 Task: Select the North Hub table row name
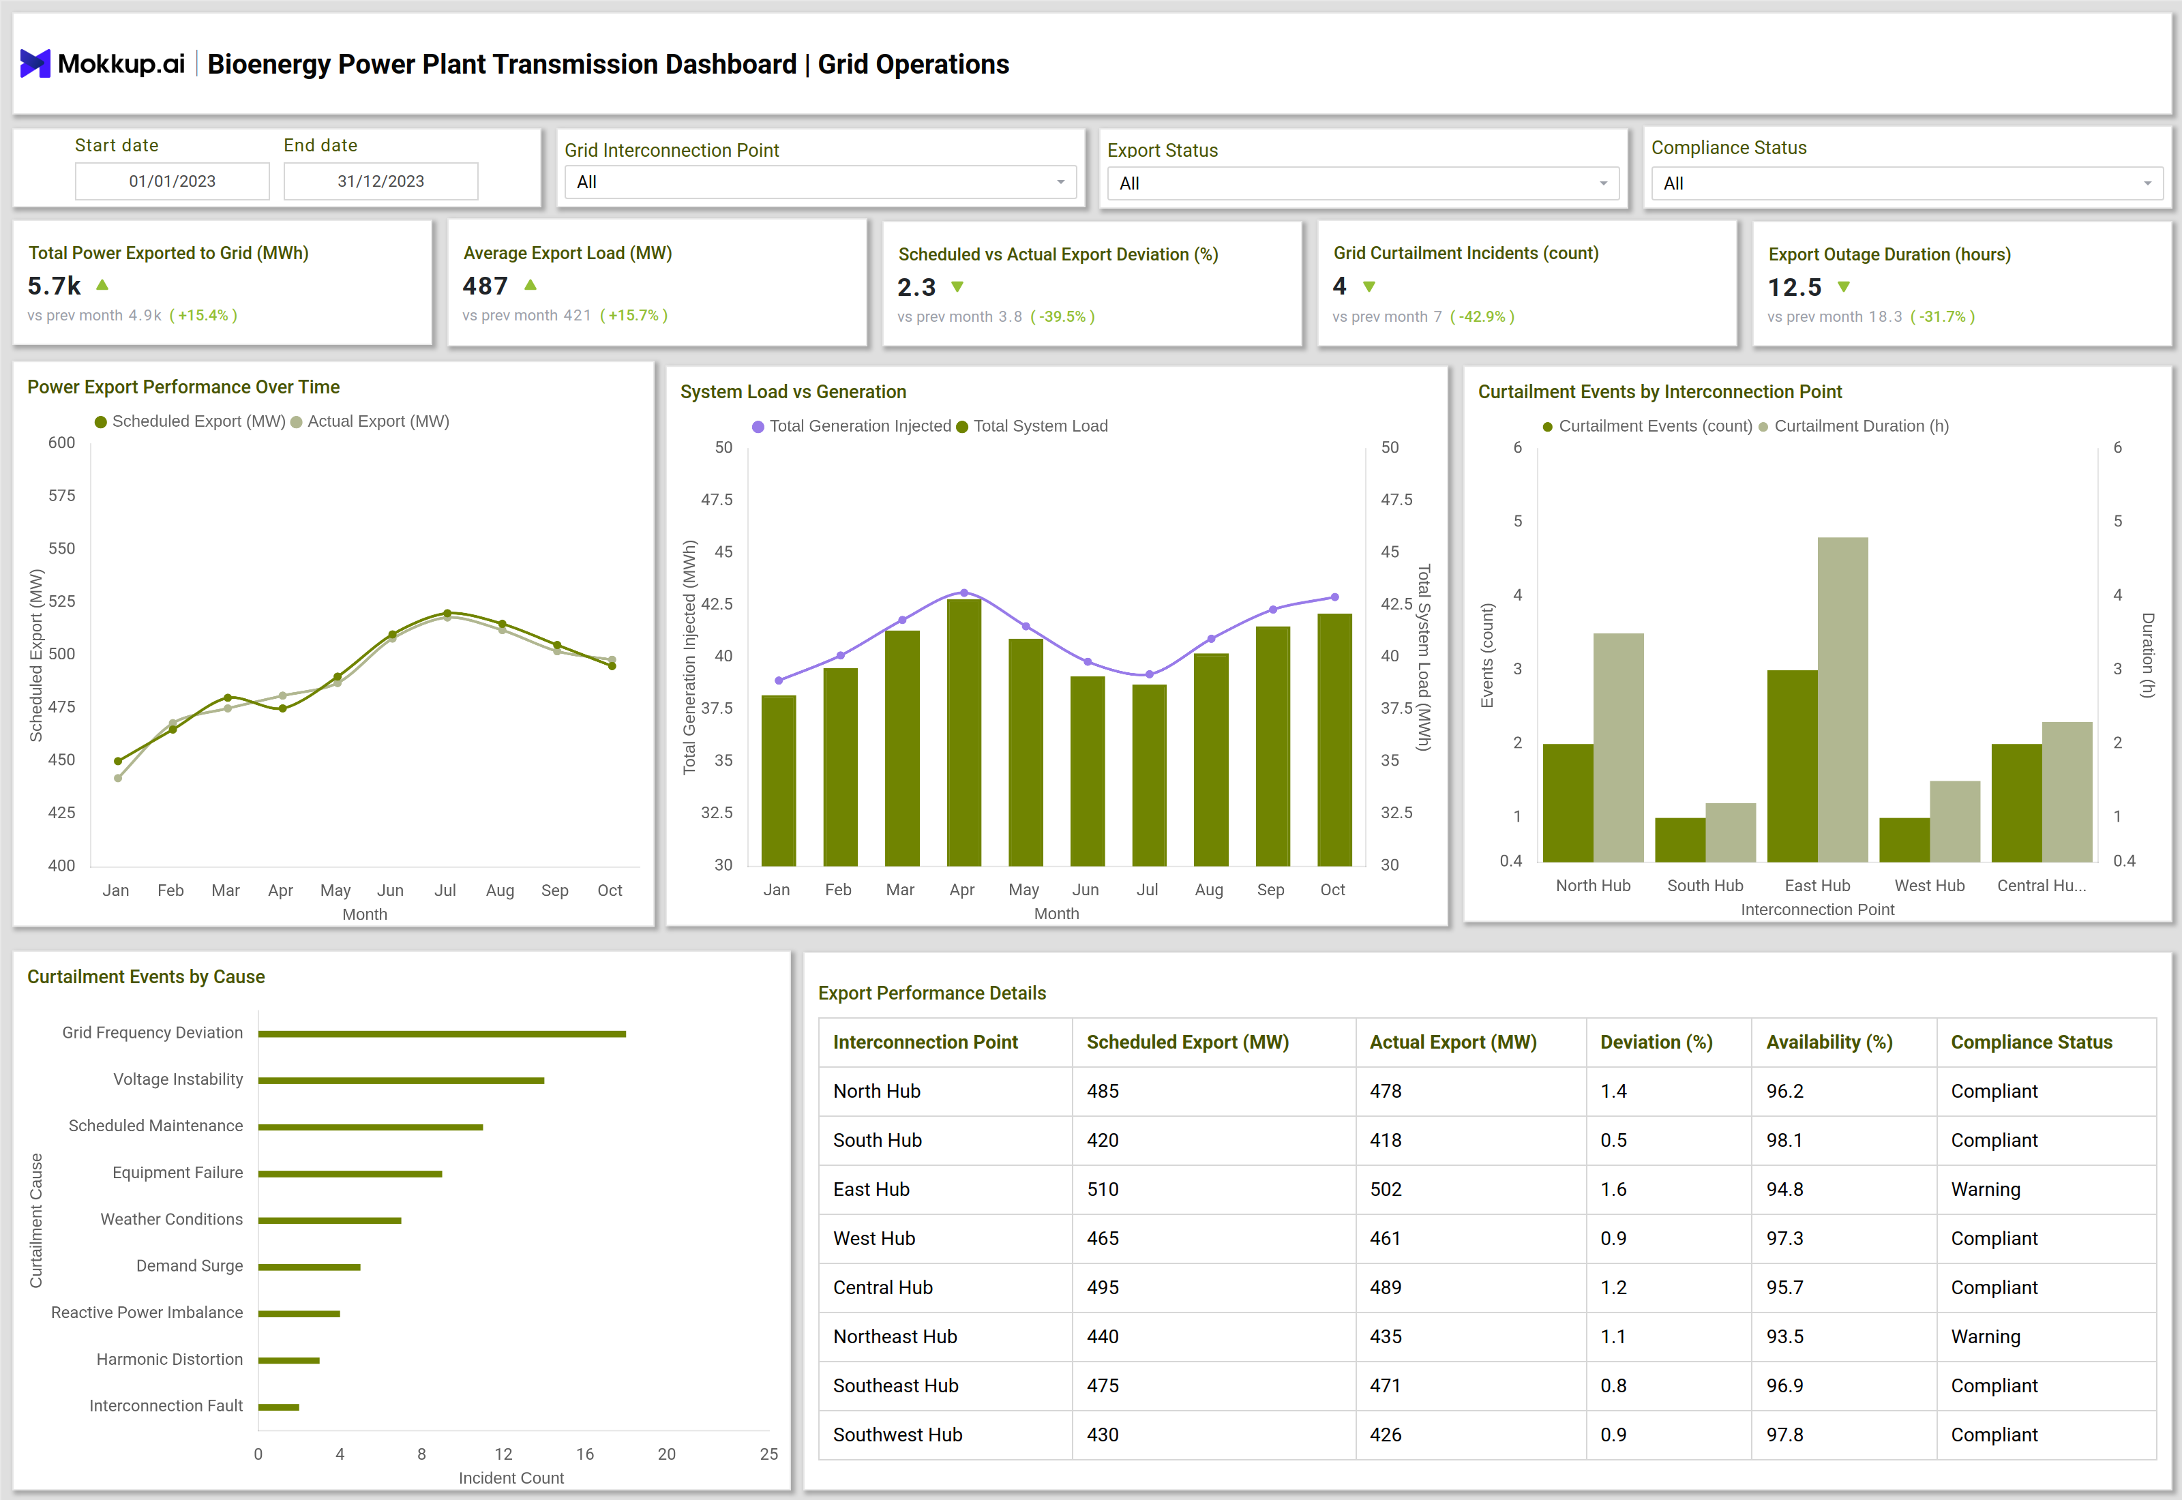[877, 1091]
